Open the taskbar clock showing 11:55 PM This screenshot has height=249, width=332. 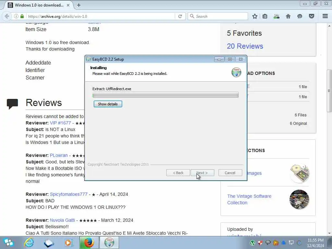pyautogui.click(x=315, y=243)
